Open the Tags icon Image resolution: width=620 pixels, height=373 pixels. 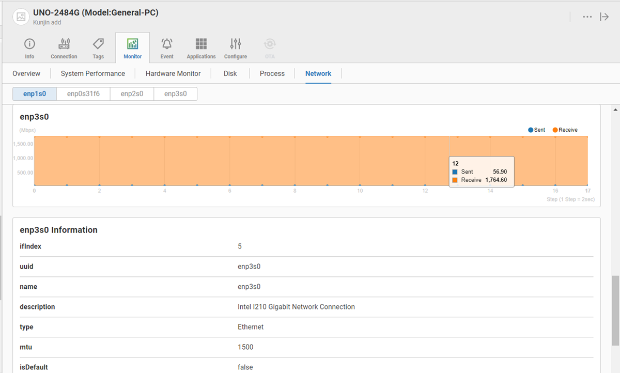(98, 44)
